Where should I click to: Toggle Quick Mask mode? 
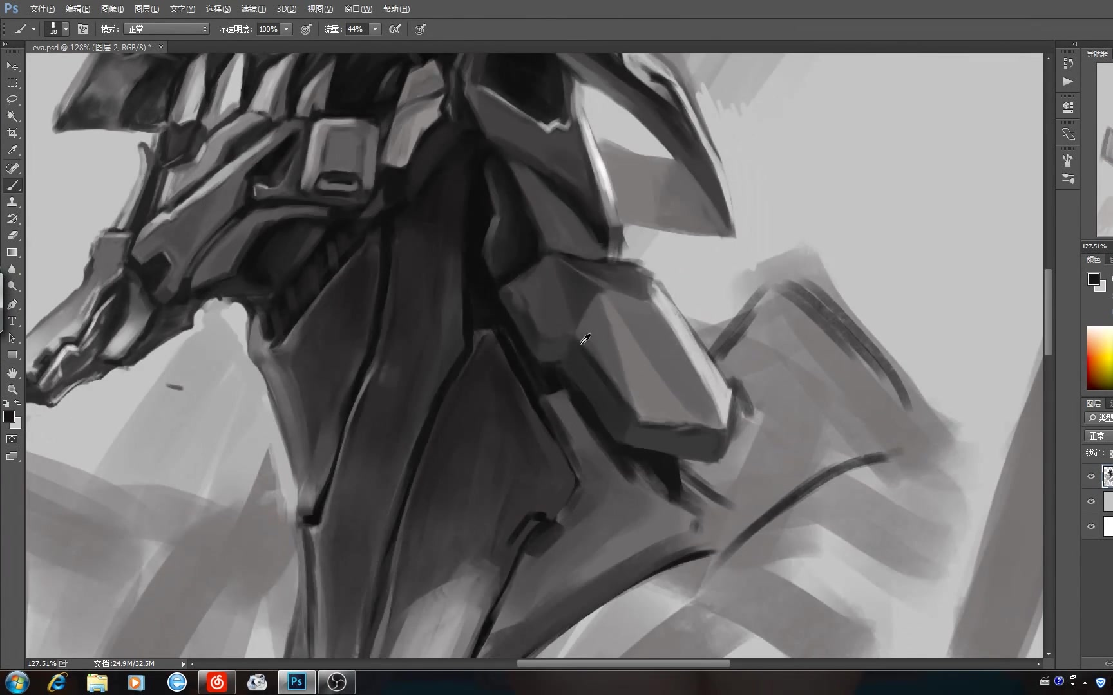(12, 440)
